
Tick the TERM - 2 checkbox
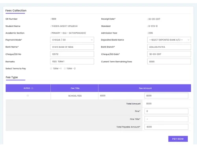point(65,69)
